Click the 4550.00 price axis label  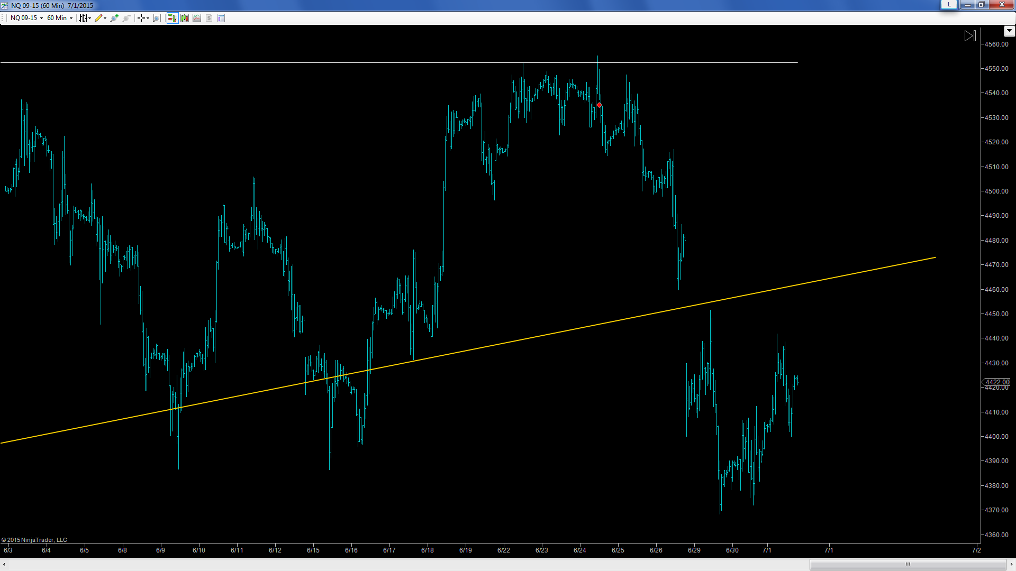[x=996, y=69]
